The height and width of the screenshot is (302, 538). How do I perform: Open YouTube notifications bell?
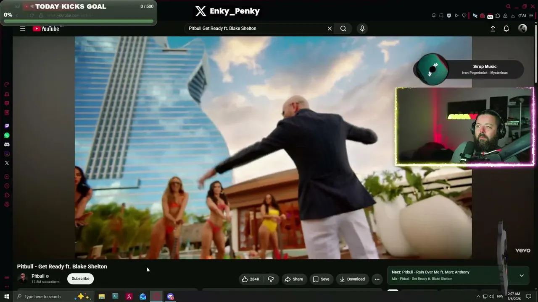(x=506, y=29)
